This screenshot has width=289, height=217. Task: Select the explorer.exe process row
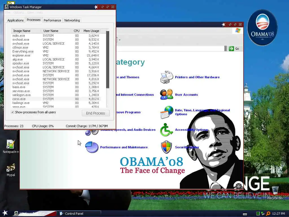pyautogui.click(x=56, y=55)
